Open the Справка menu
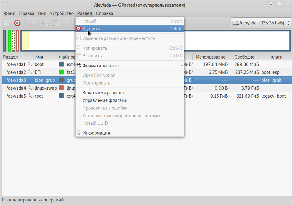The height and width of the screenshot is (205, 294). [104, 13]
